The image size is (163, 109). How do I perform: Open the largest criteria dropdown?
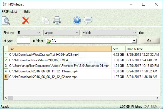pyautogui.click(x=61, y=33)
